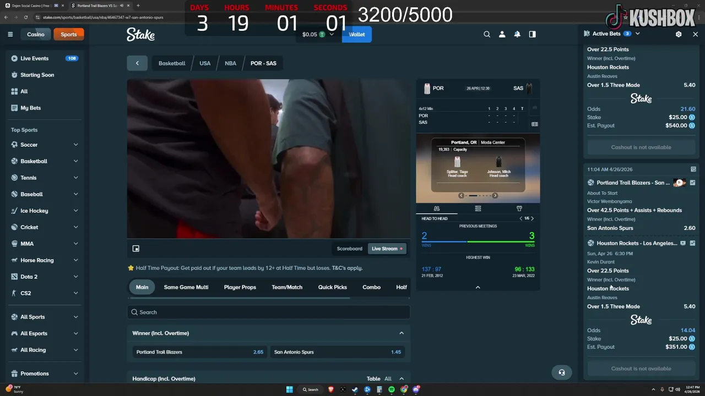The image size is (705, 396).
Task: Switch to Casino mode
Action: point(36,34)
